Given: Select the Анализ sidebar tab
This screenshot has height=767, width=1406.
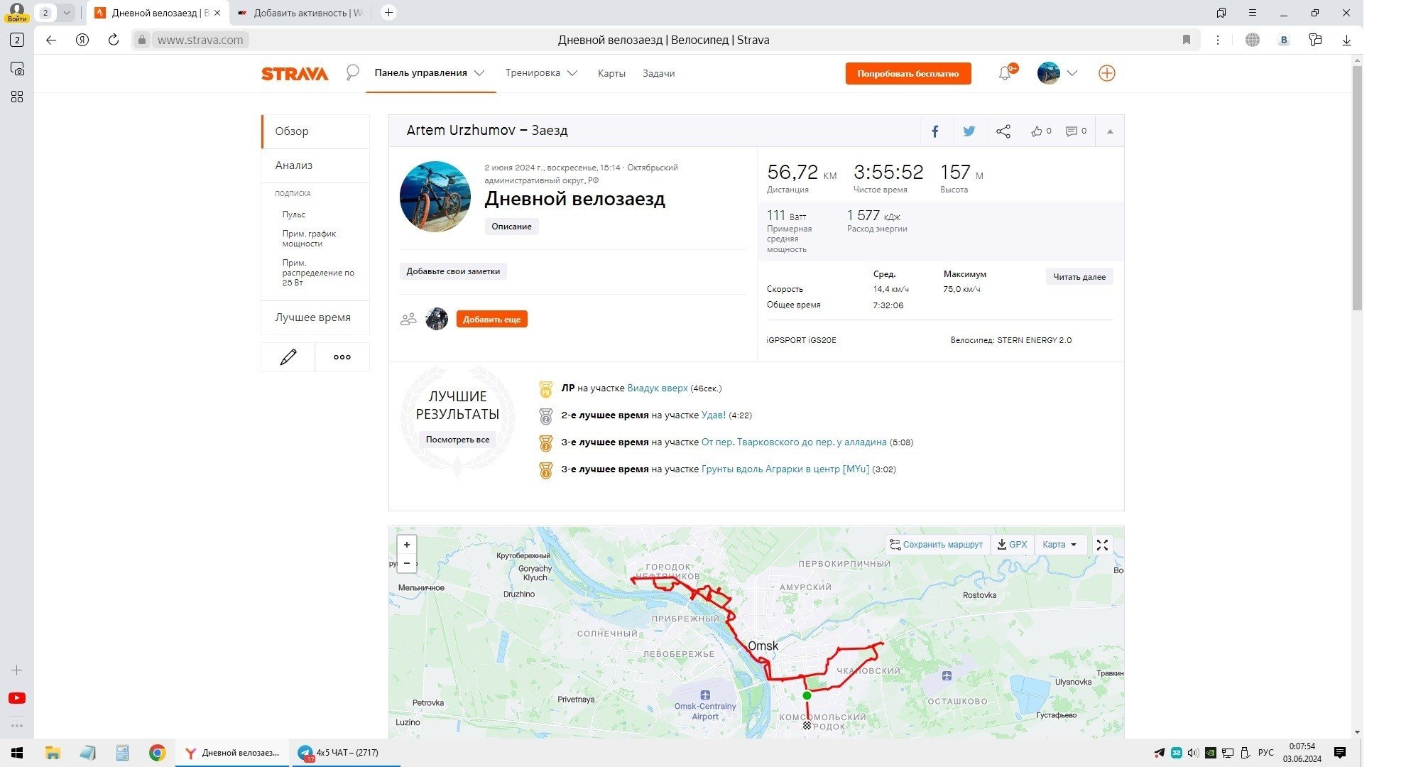Looking at the screenshot, I should pyautogui.click(x=315, y=165).
